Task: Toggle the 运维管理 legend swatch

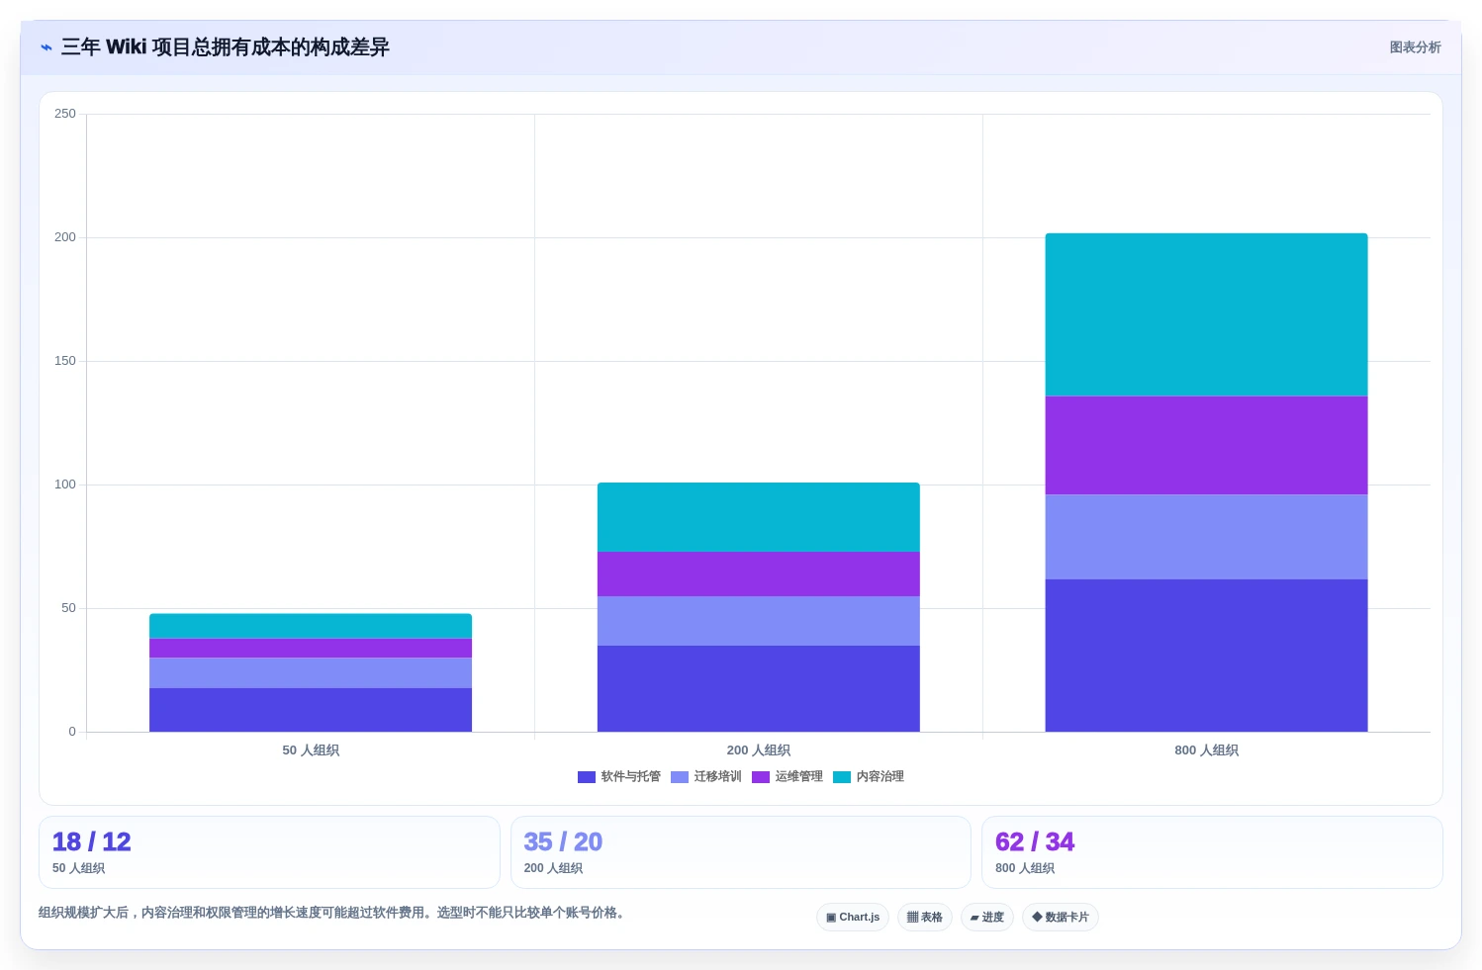Action: (x=761, y=777)
